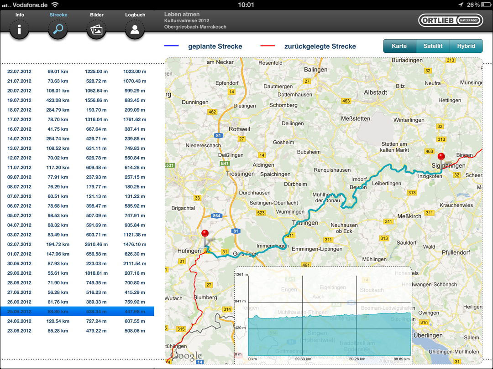493x369 pixels.
Task: Tap the Wi-Fi status icon
Action: point(55,5)
